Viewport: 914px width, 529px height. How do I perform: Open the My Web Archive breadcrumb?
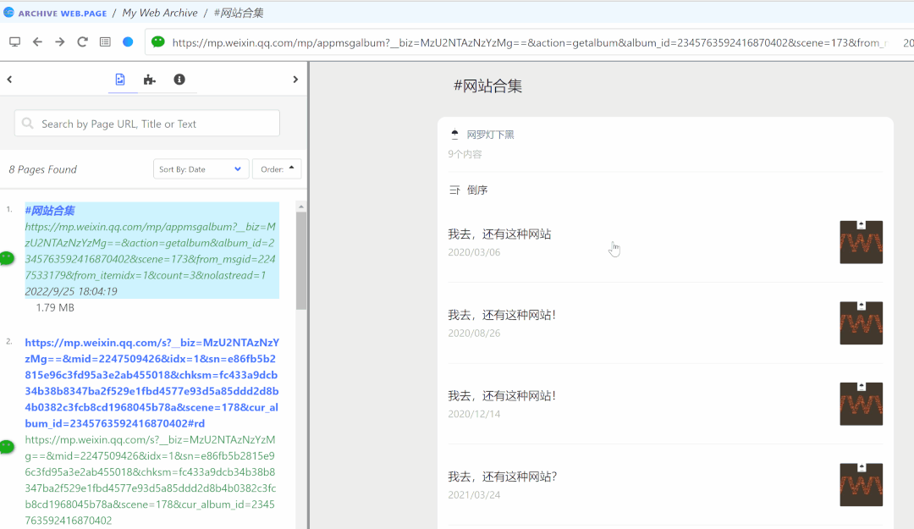(x=160, y=13)
